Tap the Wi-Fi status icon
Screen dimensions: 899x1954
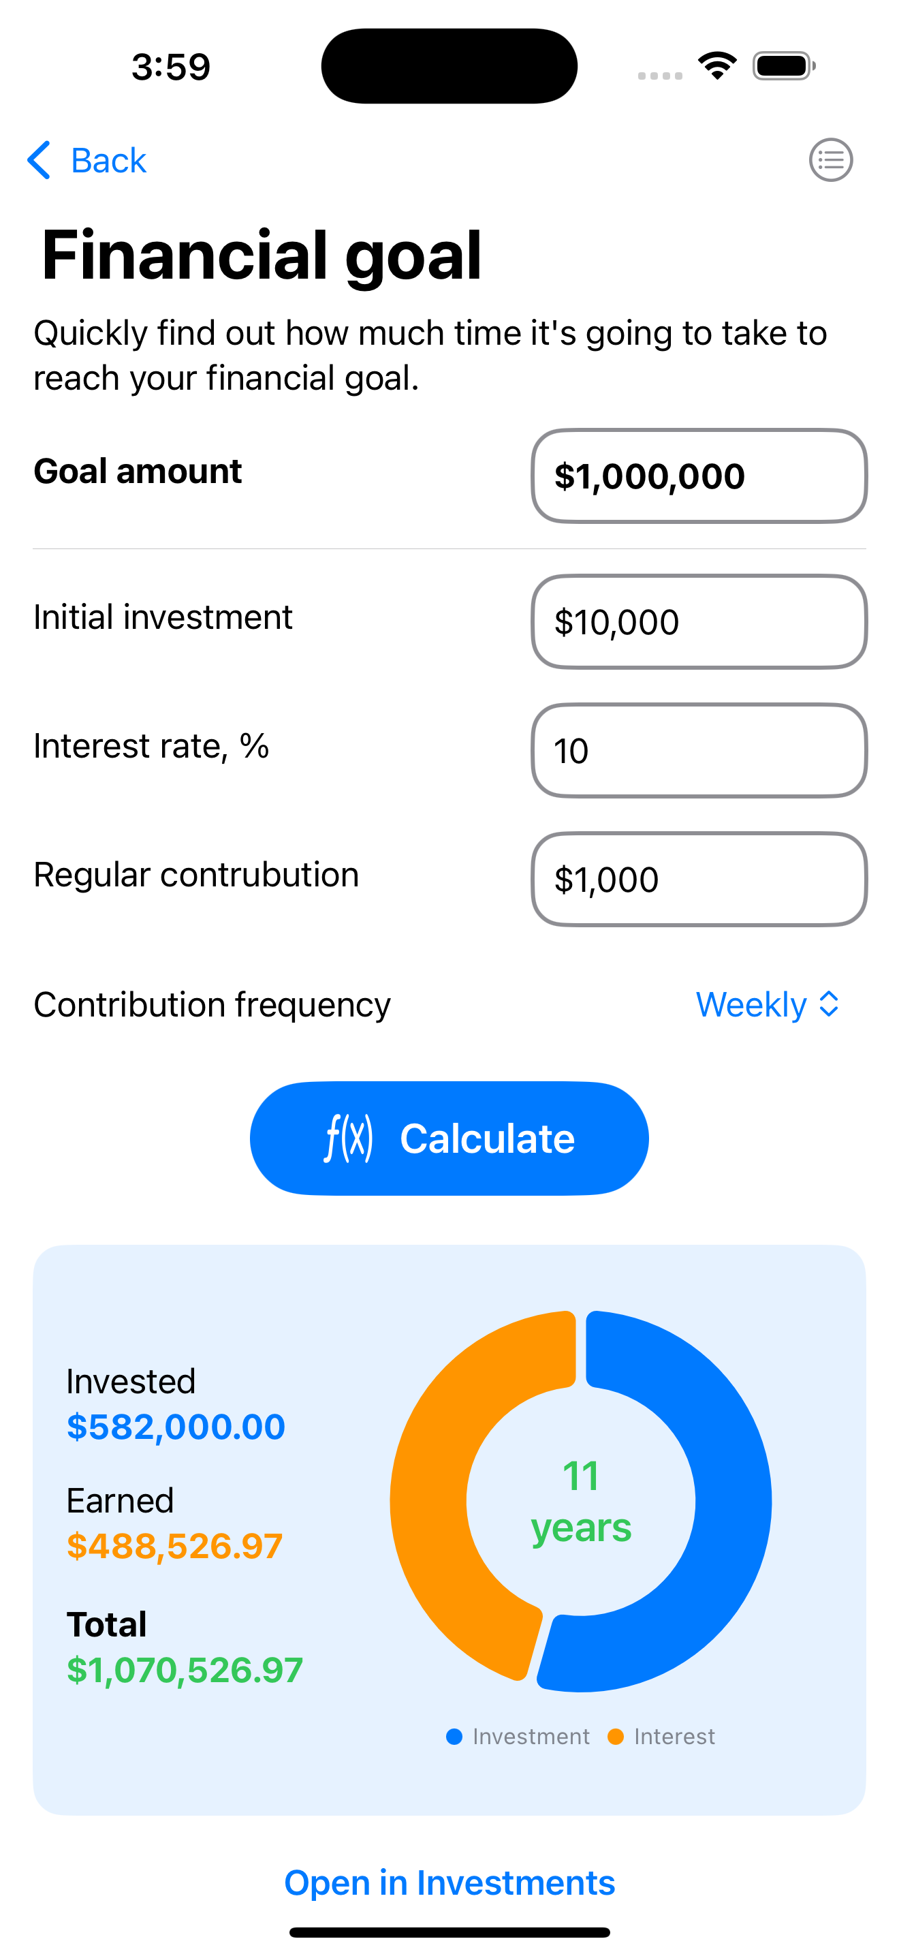click(717, 66)
